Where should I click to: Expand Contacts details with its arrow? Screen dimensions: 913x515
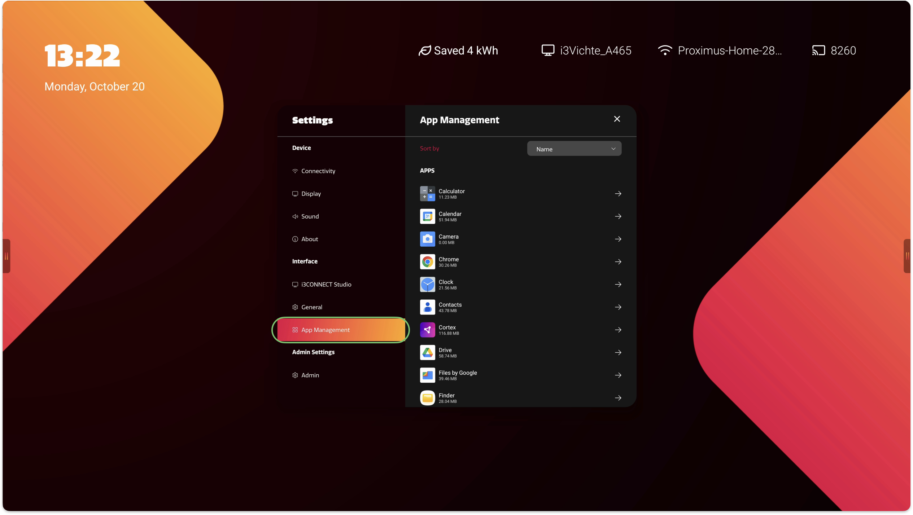618,307
